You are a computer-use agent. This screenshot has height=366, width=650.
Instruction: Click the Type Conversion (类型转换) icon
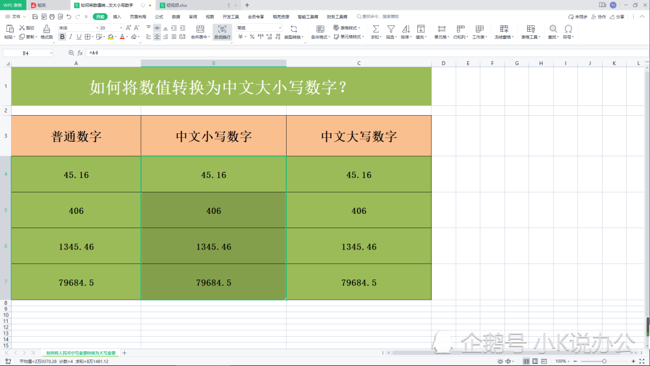coord(294,29)
